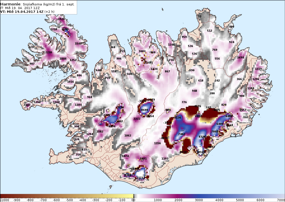Select the map value 1083
The height and width of the screenshot is (202, 285).
pos(142,51)
